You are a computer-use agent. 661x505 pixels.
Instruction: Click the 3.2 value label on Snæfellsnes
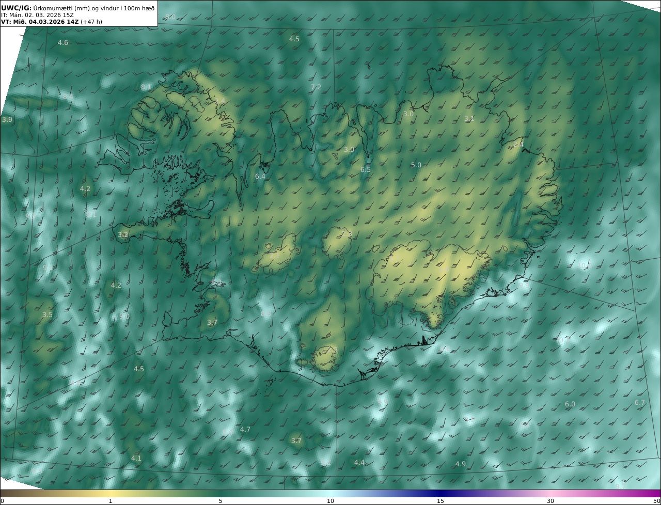(x=123, y=235)
